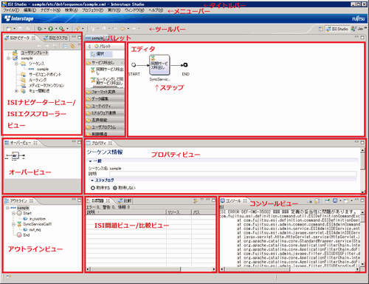The image size is (369, 284).
Task: Click the console horizontal scrollbar
Action: (x=290, y=269)
